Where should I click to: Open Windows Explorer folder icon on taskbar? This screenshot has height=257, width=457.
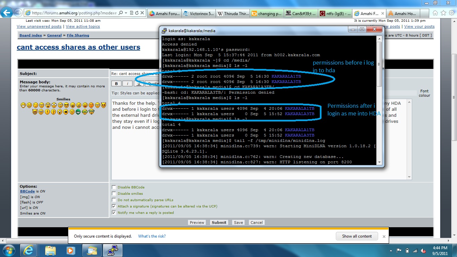[51, 250]
